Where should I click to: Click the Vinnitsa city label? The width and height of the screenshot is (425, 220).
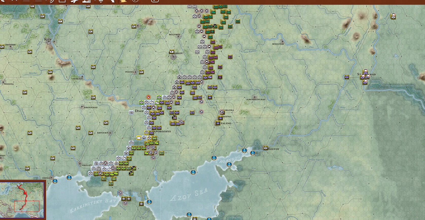pos(9,84)
